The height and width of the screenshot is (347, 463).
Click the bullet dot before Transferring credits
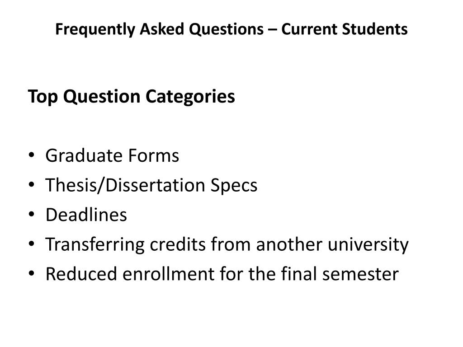click(32, 244)
